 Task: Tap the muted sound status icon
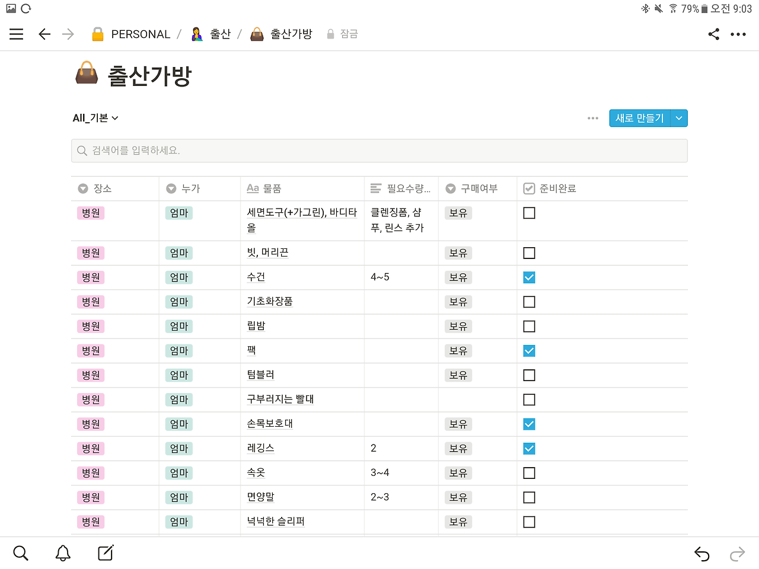[659, 8]
